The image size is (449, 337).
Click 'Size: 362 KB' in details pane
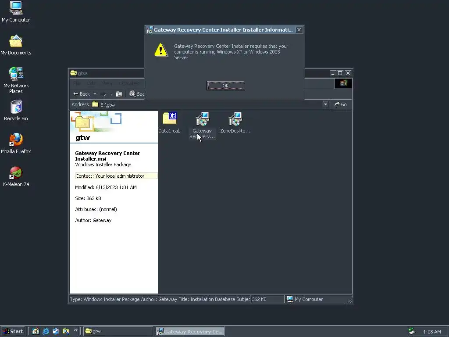tap(88, 198)
